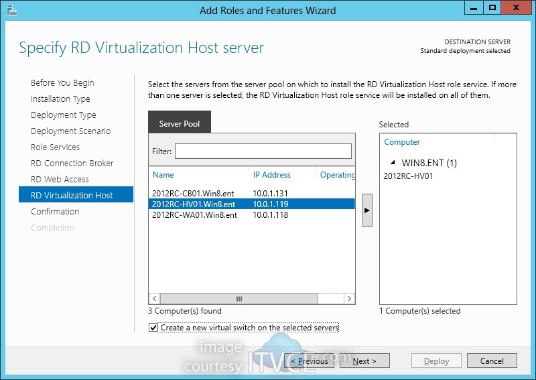Click the Filter input field
Viewport: 536px width, 380px height.
tap(263, 151)
